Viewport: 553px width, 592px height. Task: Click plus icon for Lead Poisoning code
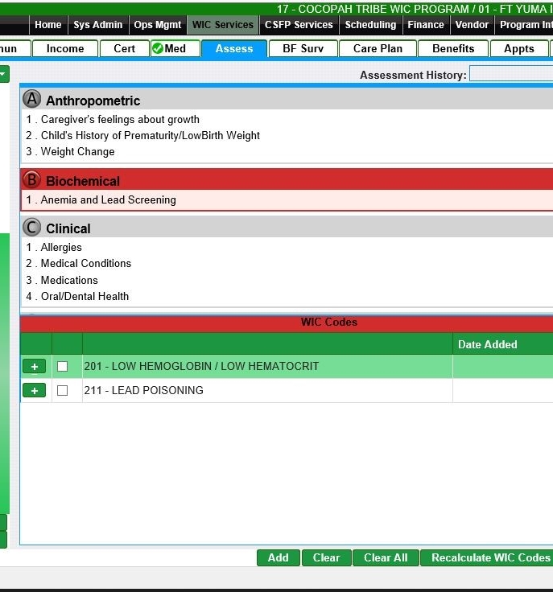(x=34, y=391)
